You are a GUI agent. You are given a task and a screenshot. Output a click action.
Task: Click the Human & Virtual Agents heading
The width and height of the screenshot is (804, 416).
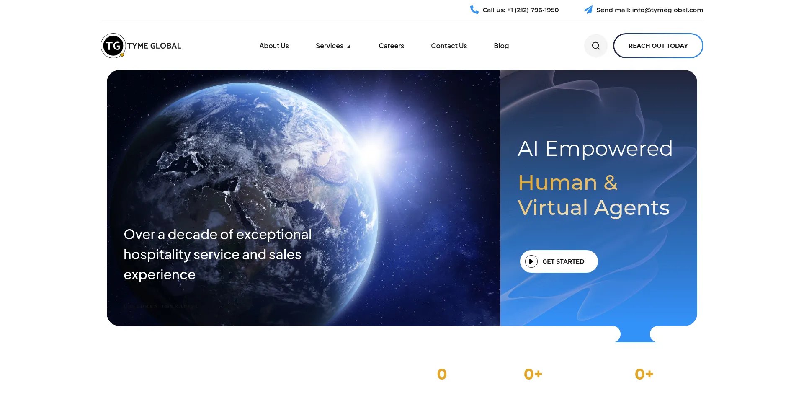[593, 195]
